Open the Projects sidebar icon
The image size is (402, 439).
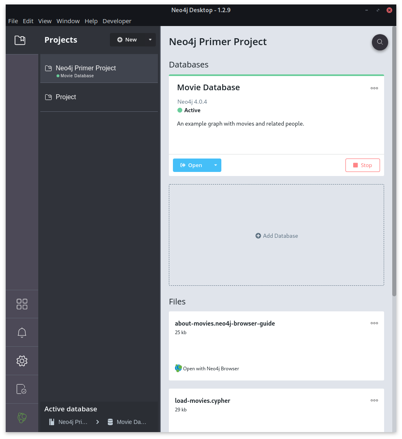(x=20, y=40)
